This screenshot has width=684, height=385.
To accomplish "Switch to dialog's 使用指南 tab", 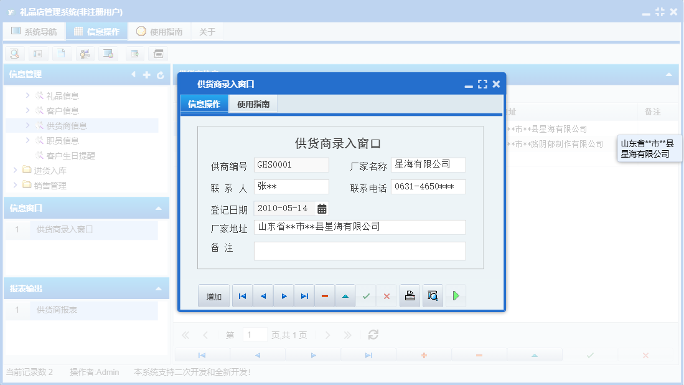I will point(253,104).
